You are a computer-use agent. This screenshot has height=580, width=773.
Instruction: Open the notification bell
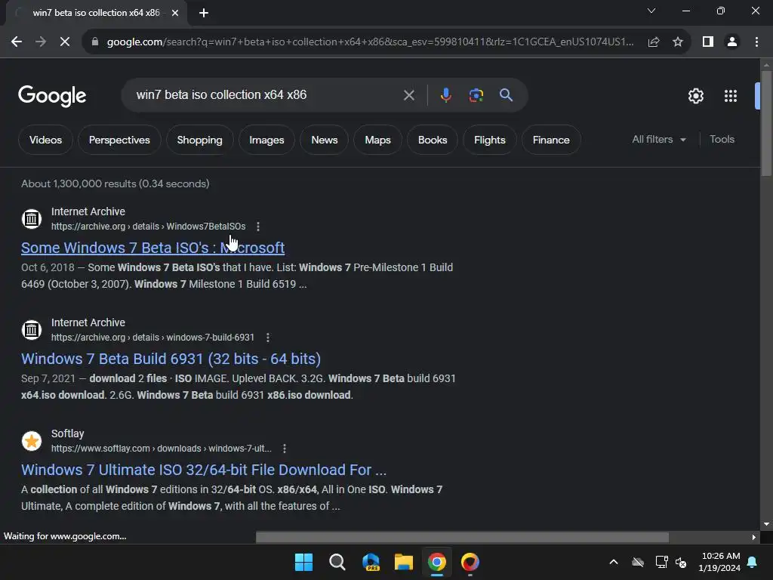pos(753,562)
